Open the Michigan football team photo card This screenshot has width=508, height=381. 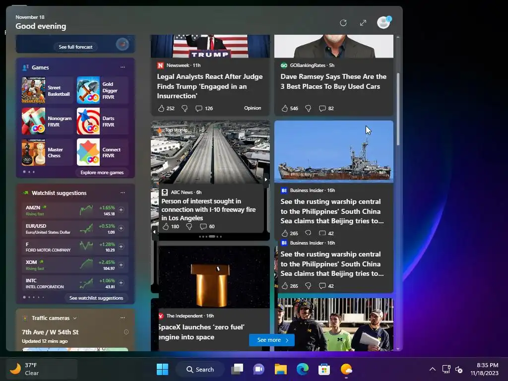click(335, 324)
